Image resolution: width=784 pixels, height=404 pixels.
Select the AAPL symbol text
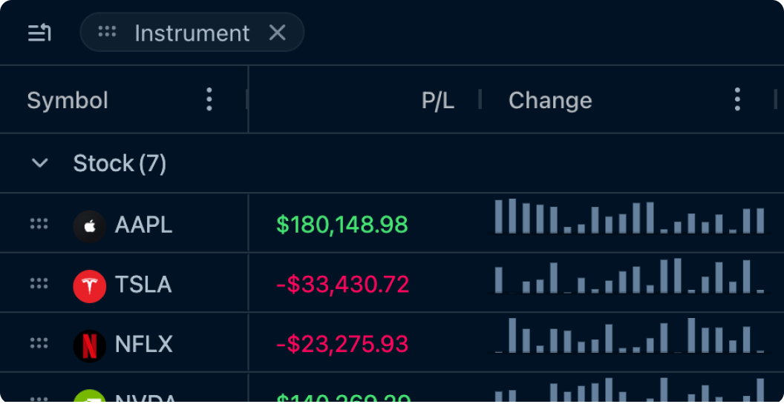pyautogui.click(x=143, y=225)
